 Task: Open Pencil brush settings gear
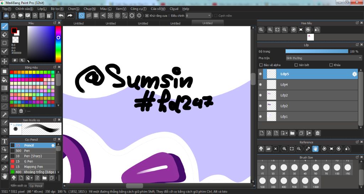point(53,145)
